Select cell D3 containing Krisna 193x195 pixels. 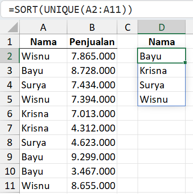click(x=161, y=70)
